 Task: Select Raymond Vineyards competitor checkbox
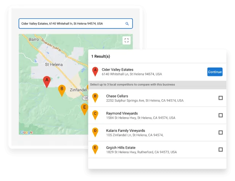click(x=221, y=115)
